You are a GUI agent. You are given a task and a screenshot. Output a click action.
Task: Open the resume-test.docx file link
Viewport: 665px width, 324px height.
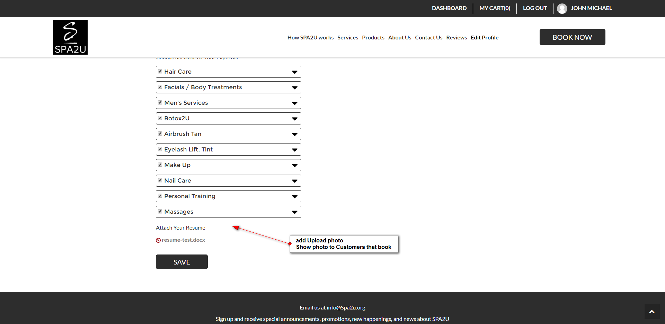[x=183, y=240]
